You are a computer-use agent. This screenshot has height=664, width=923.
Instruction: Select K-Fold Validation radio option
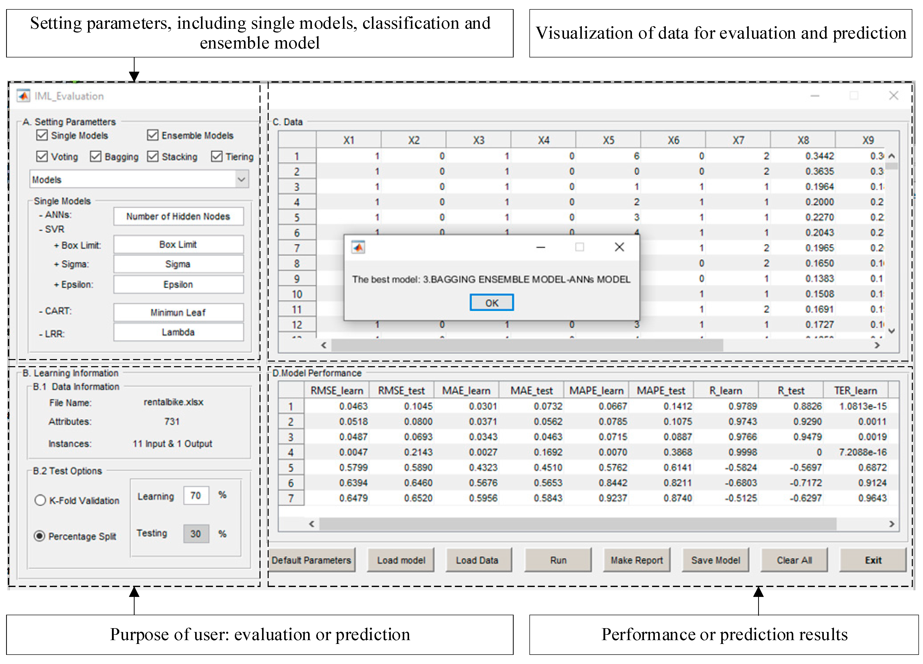tap(40, 500)
